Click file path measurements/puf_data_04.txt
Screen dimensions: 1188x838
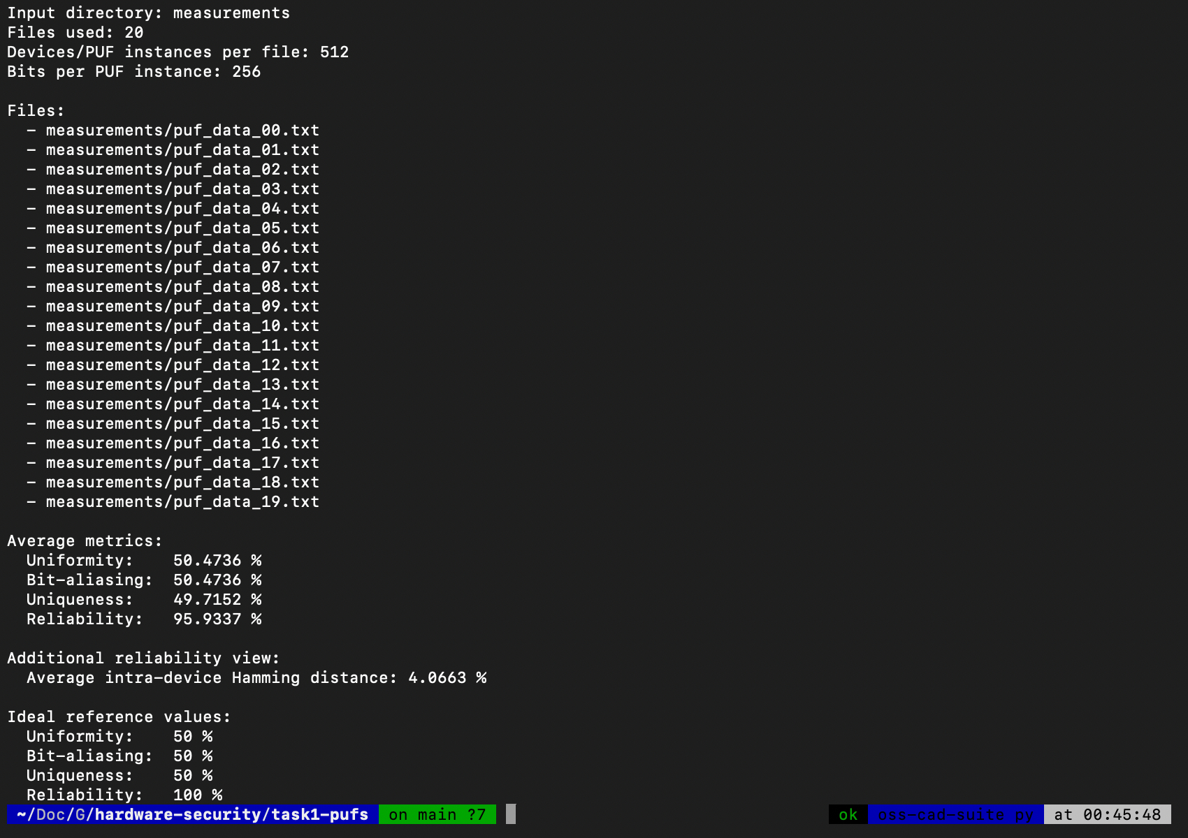pos(182,209)
